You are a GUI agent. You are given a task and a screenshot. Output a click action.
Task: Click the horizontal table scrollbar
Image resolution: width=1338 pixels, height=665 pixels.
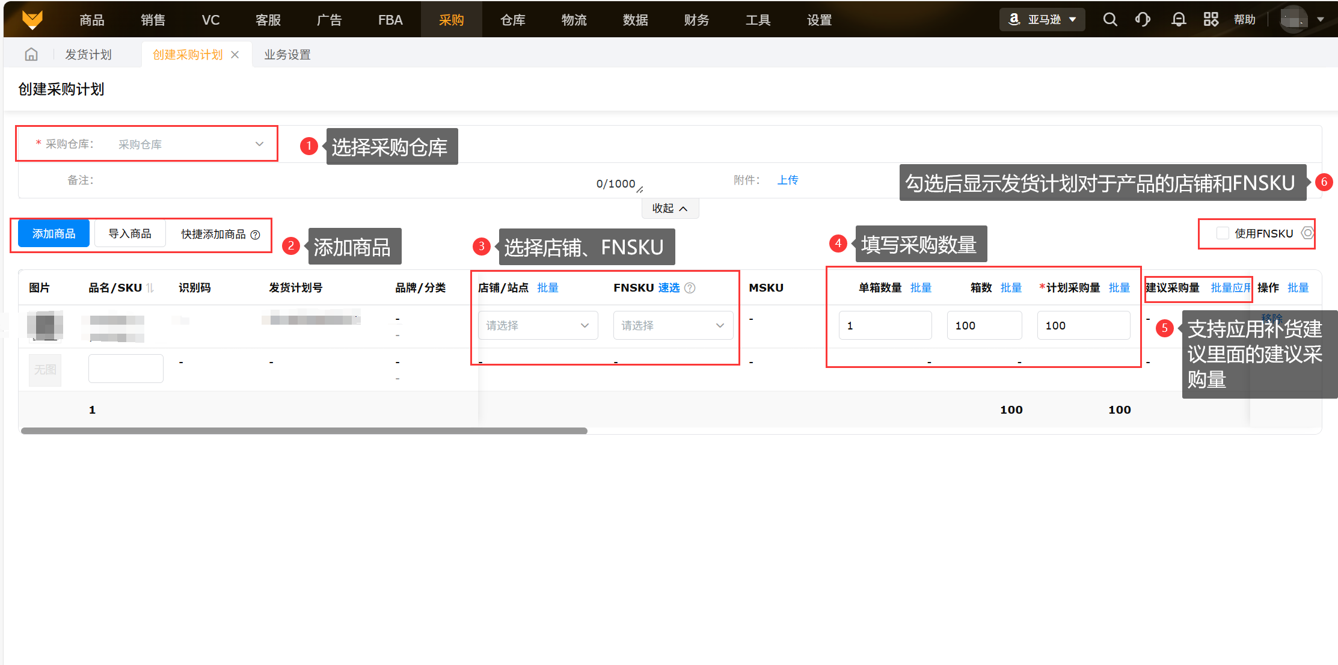click(304, 431)
